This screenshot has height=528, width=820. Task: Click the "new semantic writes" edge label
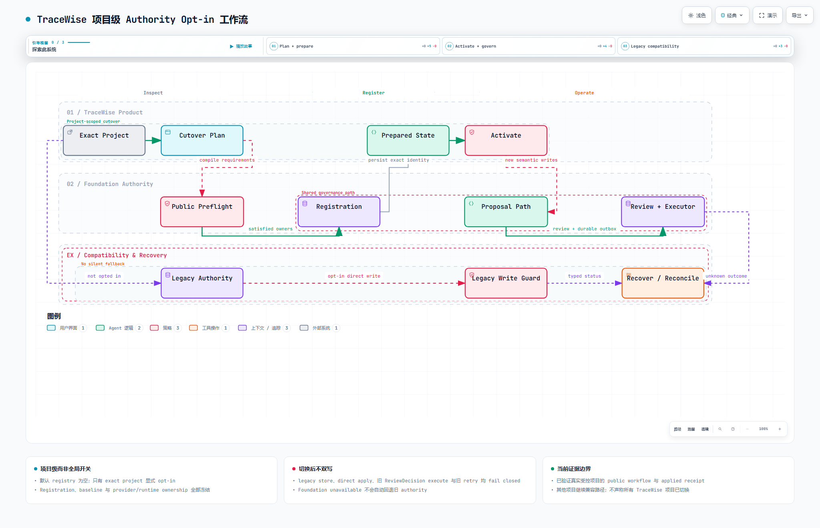click(531, 160)
